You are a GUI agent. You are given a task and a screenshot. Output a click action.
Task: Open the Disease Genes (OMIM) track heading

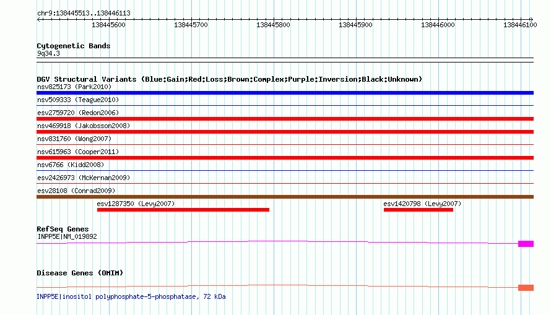80,273
